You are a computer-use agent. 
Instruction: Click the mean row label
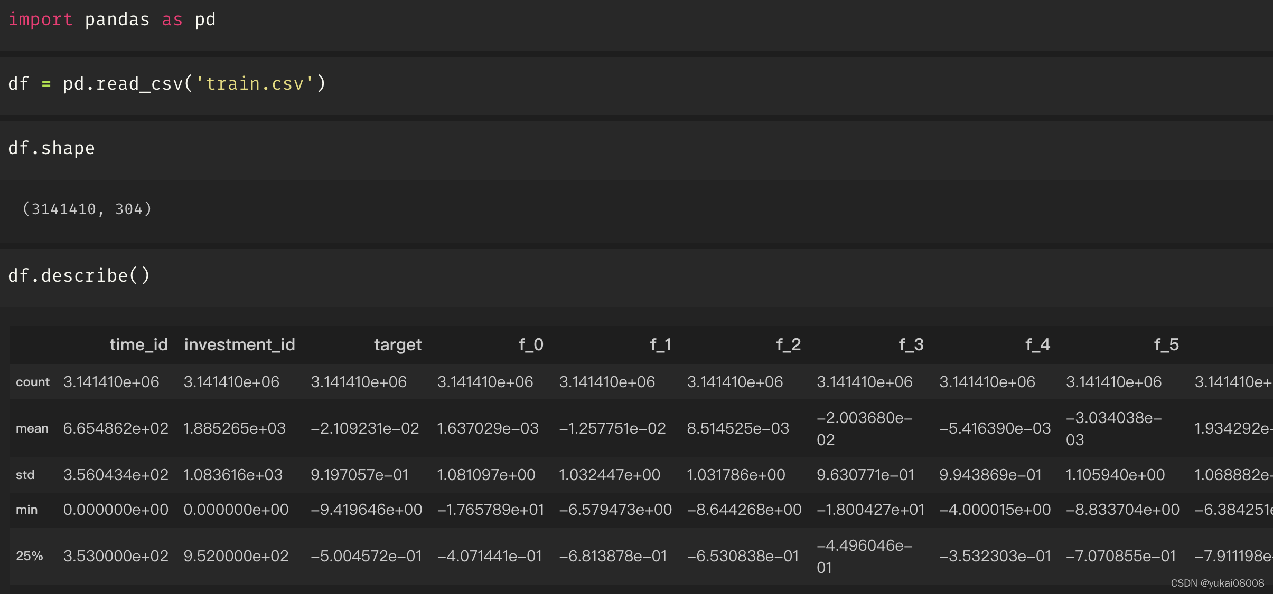point(32,428)
